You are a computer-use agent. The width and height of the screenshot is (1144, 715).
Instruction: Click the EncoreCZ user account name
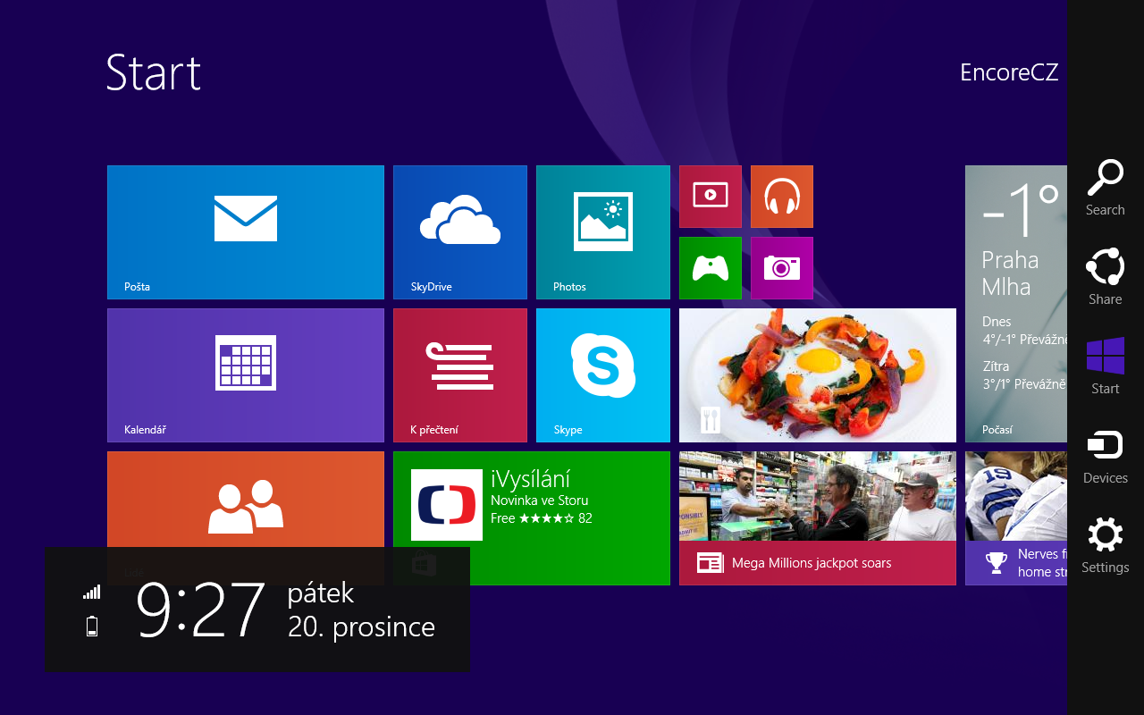coord(1009,72)
